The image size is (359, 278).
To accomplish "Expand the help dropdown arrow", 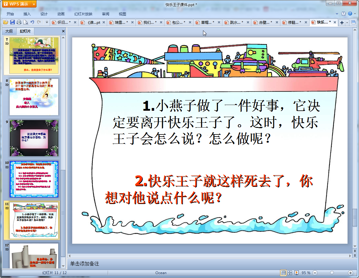I will tap(355, 14).
